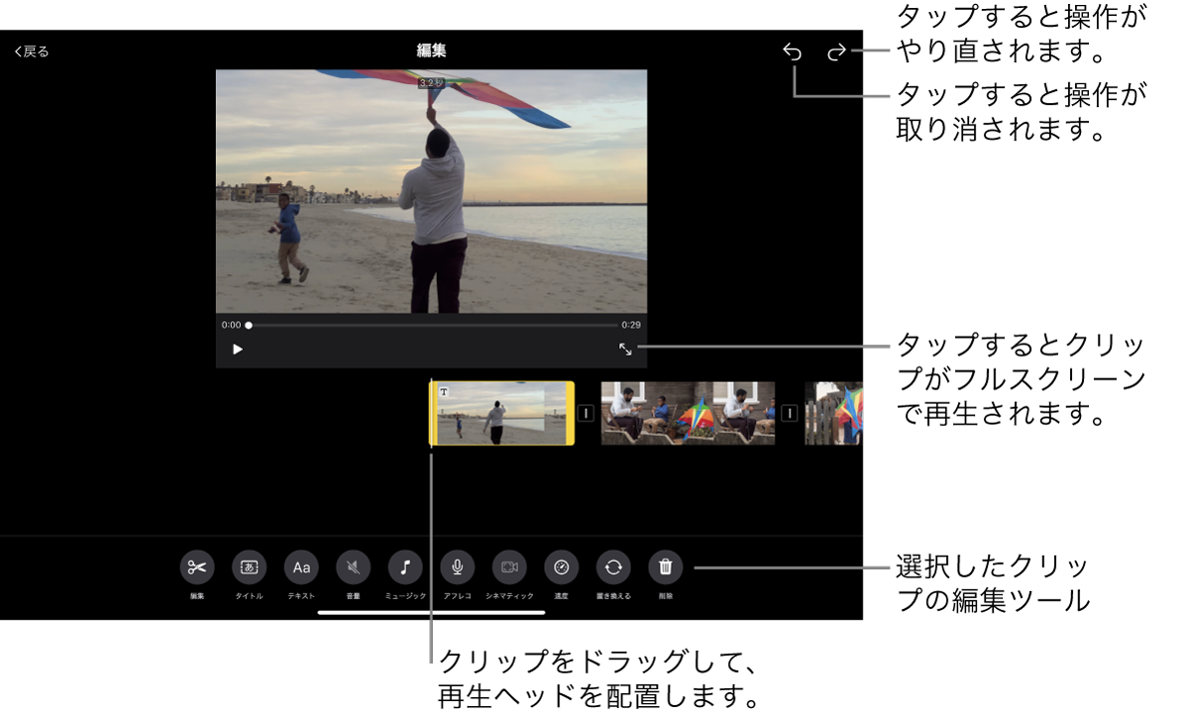Image resolution: width=1183 pixels, height=717 pixels.
Task: Toggle the muted 音量 volume tool
Action: click(353, 567)
